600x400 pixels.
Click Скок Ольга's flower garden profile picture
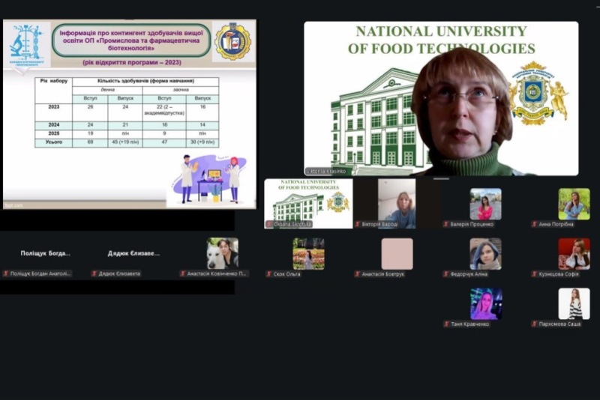[309, 254]
